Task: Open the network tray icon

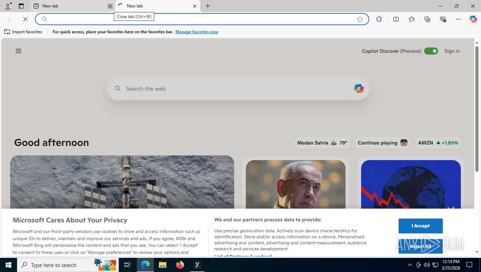Action: click(x=436, y=265)
